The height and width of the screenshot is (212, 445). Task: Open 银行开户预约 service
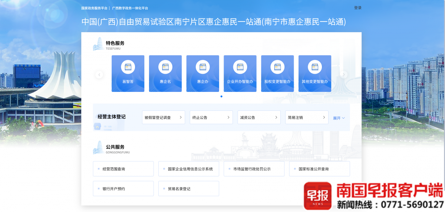point(123,189)
